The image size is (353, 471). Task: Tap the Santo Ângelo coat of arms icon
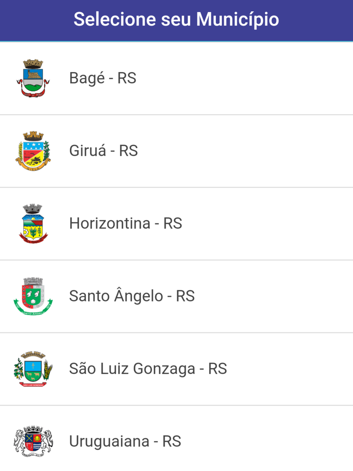click(x=33, y=296)
